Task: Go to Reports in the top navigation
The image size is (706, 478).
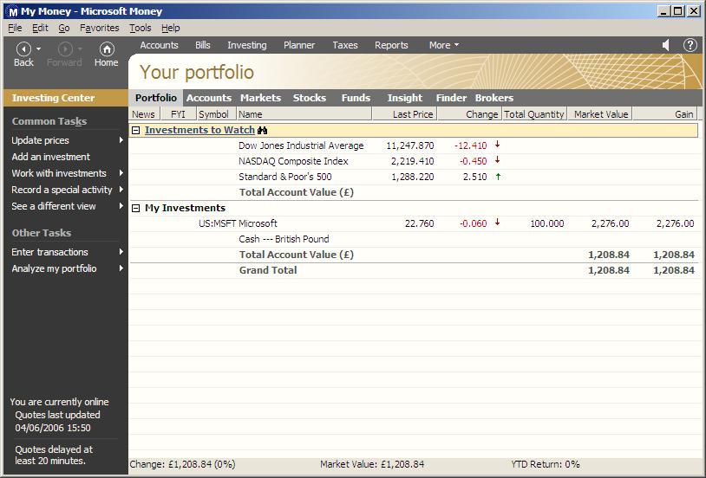Action: (391, 45)
